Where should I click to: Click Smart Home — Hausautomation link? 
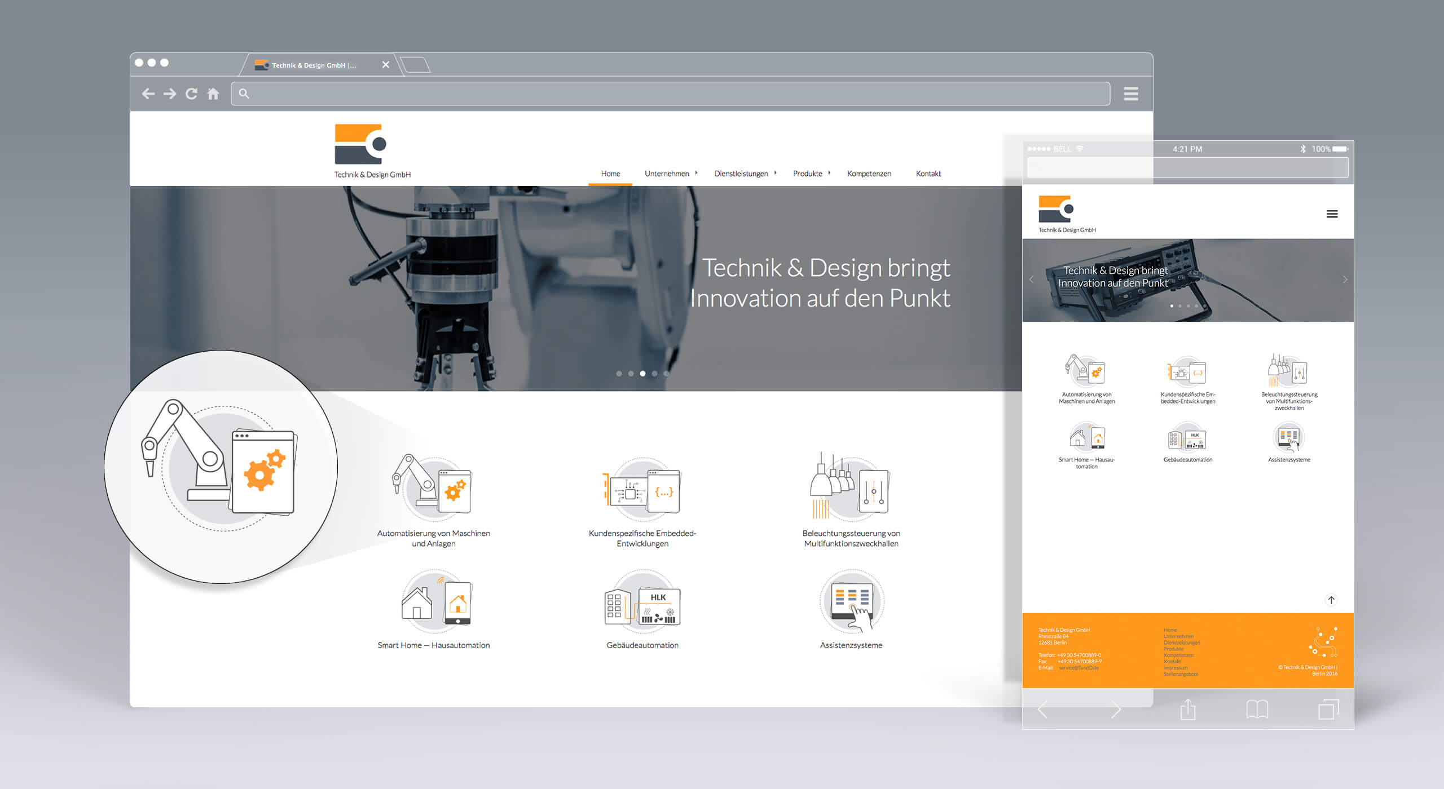click(433, 645)
